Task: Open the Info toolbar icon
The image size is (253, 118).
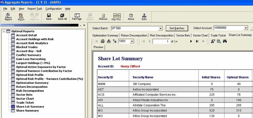Action: coord(144,17)
